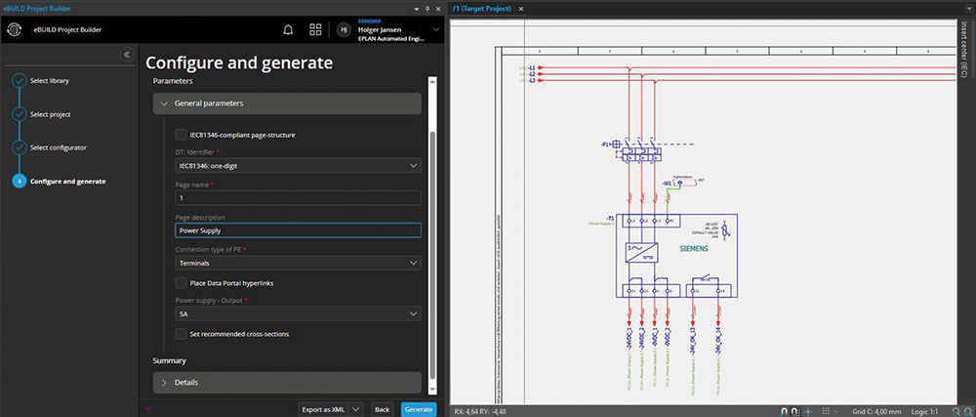
Task: Click the Generate button
Action: pyautogui.click(x=419, y=409)
